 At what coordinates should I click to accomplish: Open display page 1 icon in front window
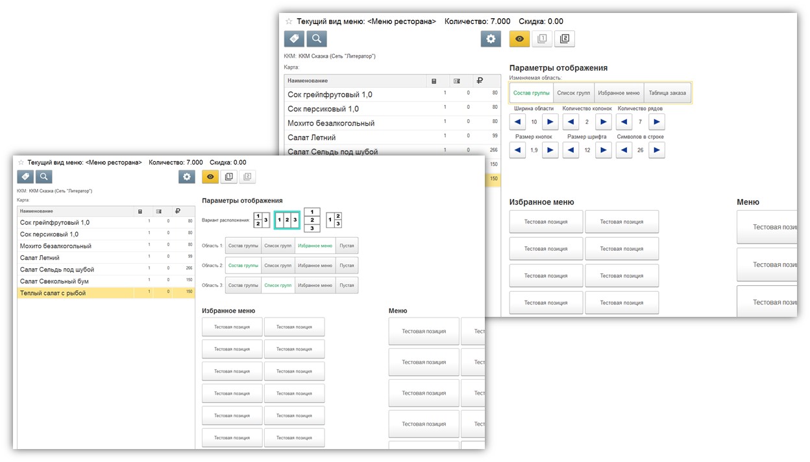point(228,176)
